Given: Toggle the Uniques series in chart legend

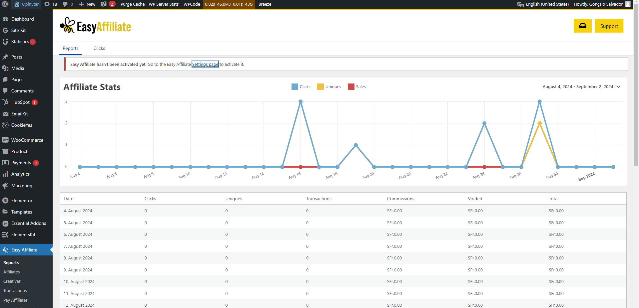Looking at the screenshot, I should [329, 87].
